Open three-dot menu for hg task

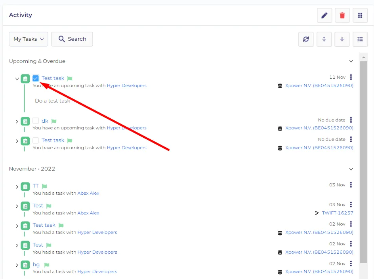351,264
